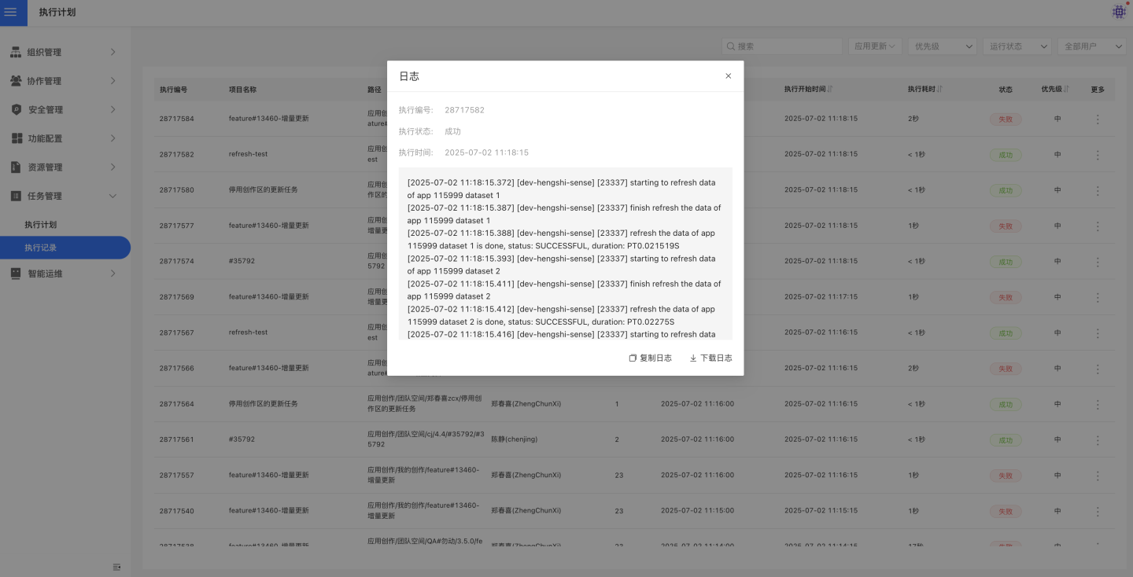
Task: Sort by 执行开始时间 using its sort icon
Action: click(830, 90)
